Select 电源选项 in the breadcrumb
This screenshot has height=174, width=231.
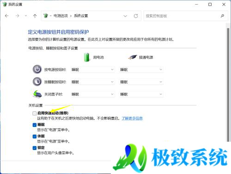coord(61,16)
